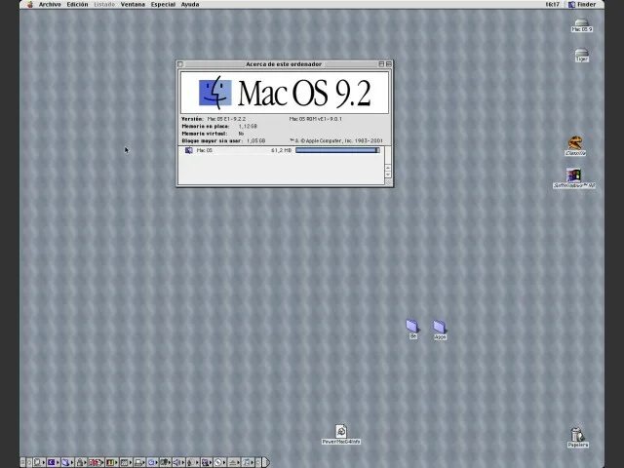Toggle the windowshade collapse box of About window
This screenshot has width=624, height=468.
388,64
